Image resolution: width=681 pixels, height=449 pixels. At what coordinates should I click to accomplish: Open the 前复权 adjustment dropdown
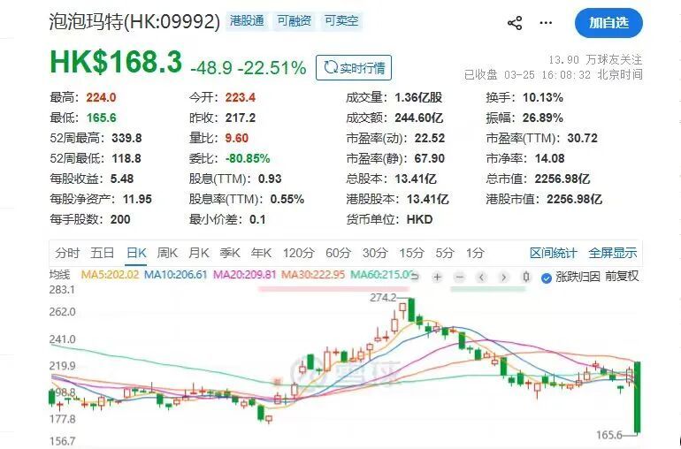point(622,276)
